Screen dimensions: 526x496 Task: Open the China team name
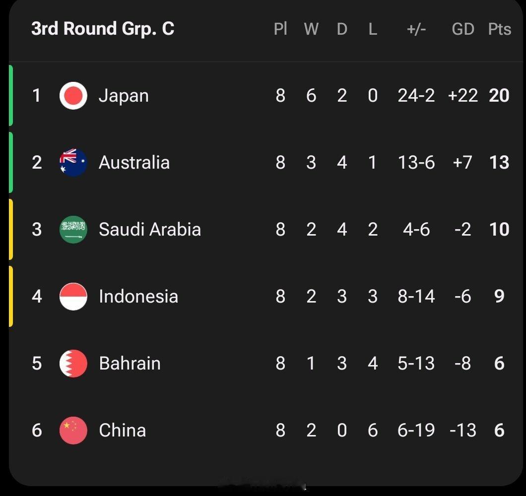pyautogui.click(x=123, y=430)
